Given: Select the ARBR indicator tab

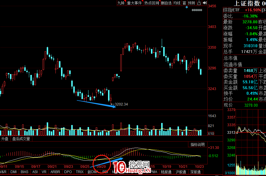Looking at the screenshot, I should tap(55, 172).
